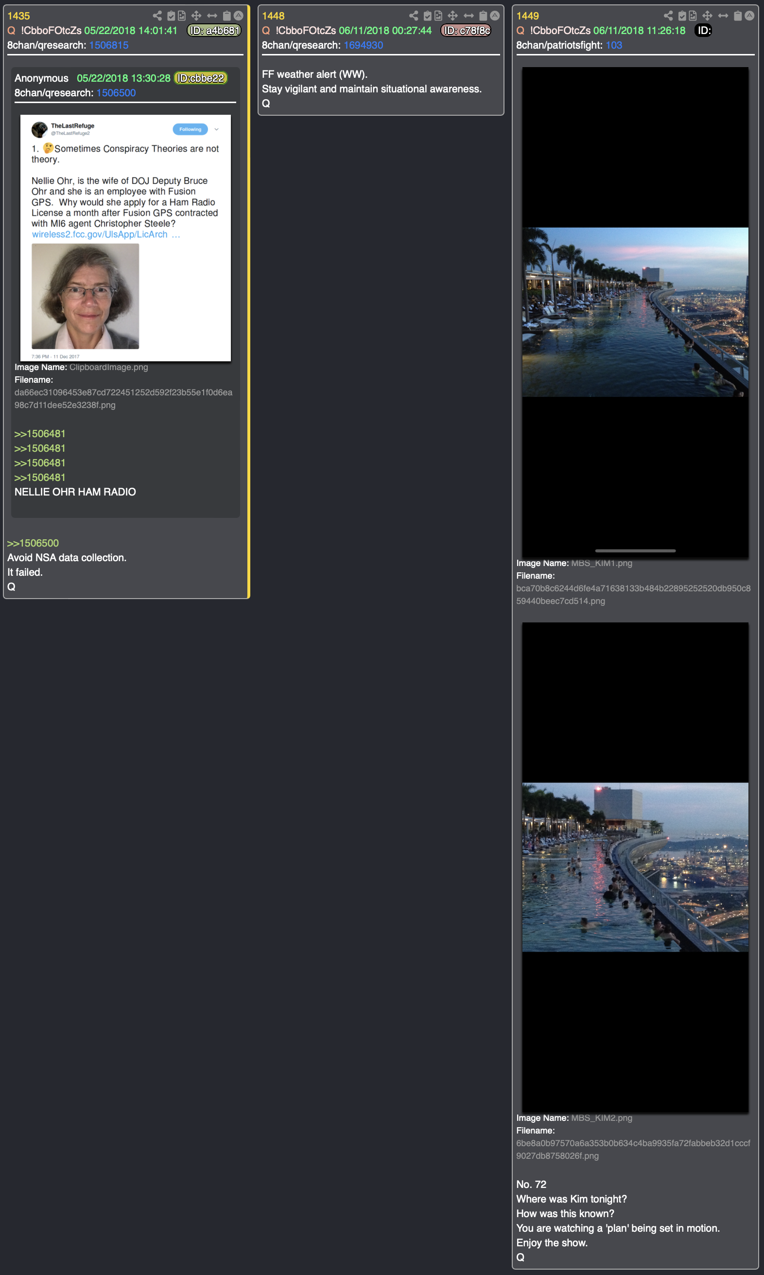The width and height of the screenshot is (764, 1275).
Task: Click the text 'Avoid NSA data collection.'
Action: click(67, 558)
